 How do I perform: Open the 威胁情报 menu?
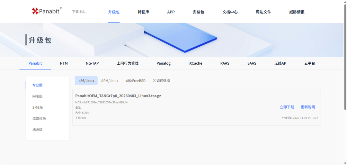(297, 12)
